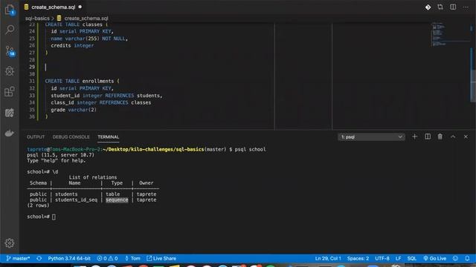
Task: Open the Manage settings gear
Action: click(x=10, y=243)
